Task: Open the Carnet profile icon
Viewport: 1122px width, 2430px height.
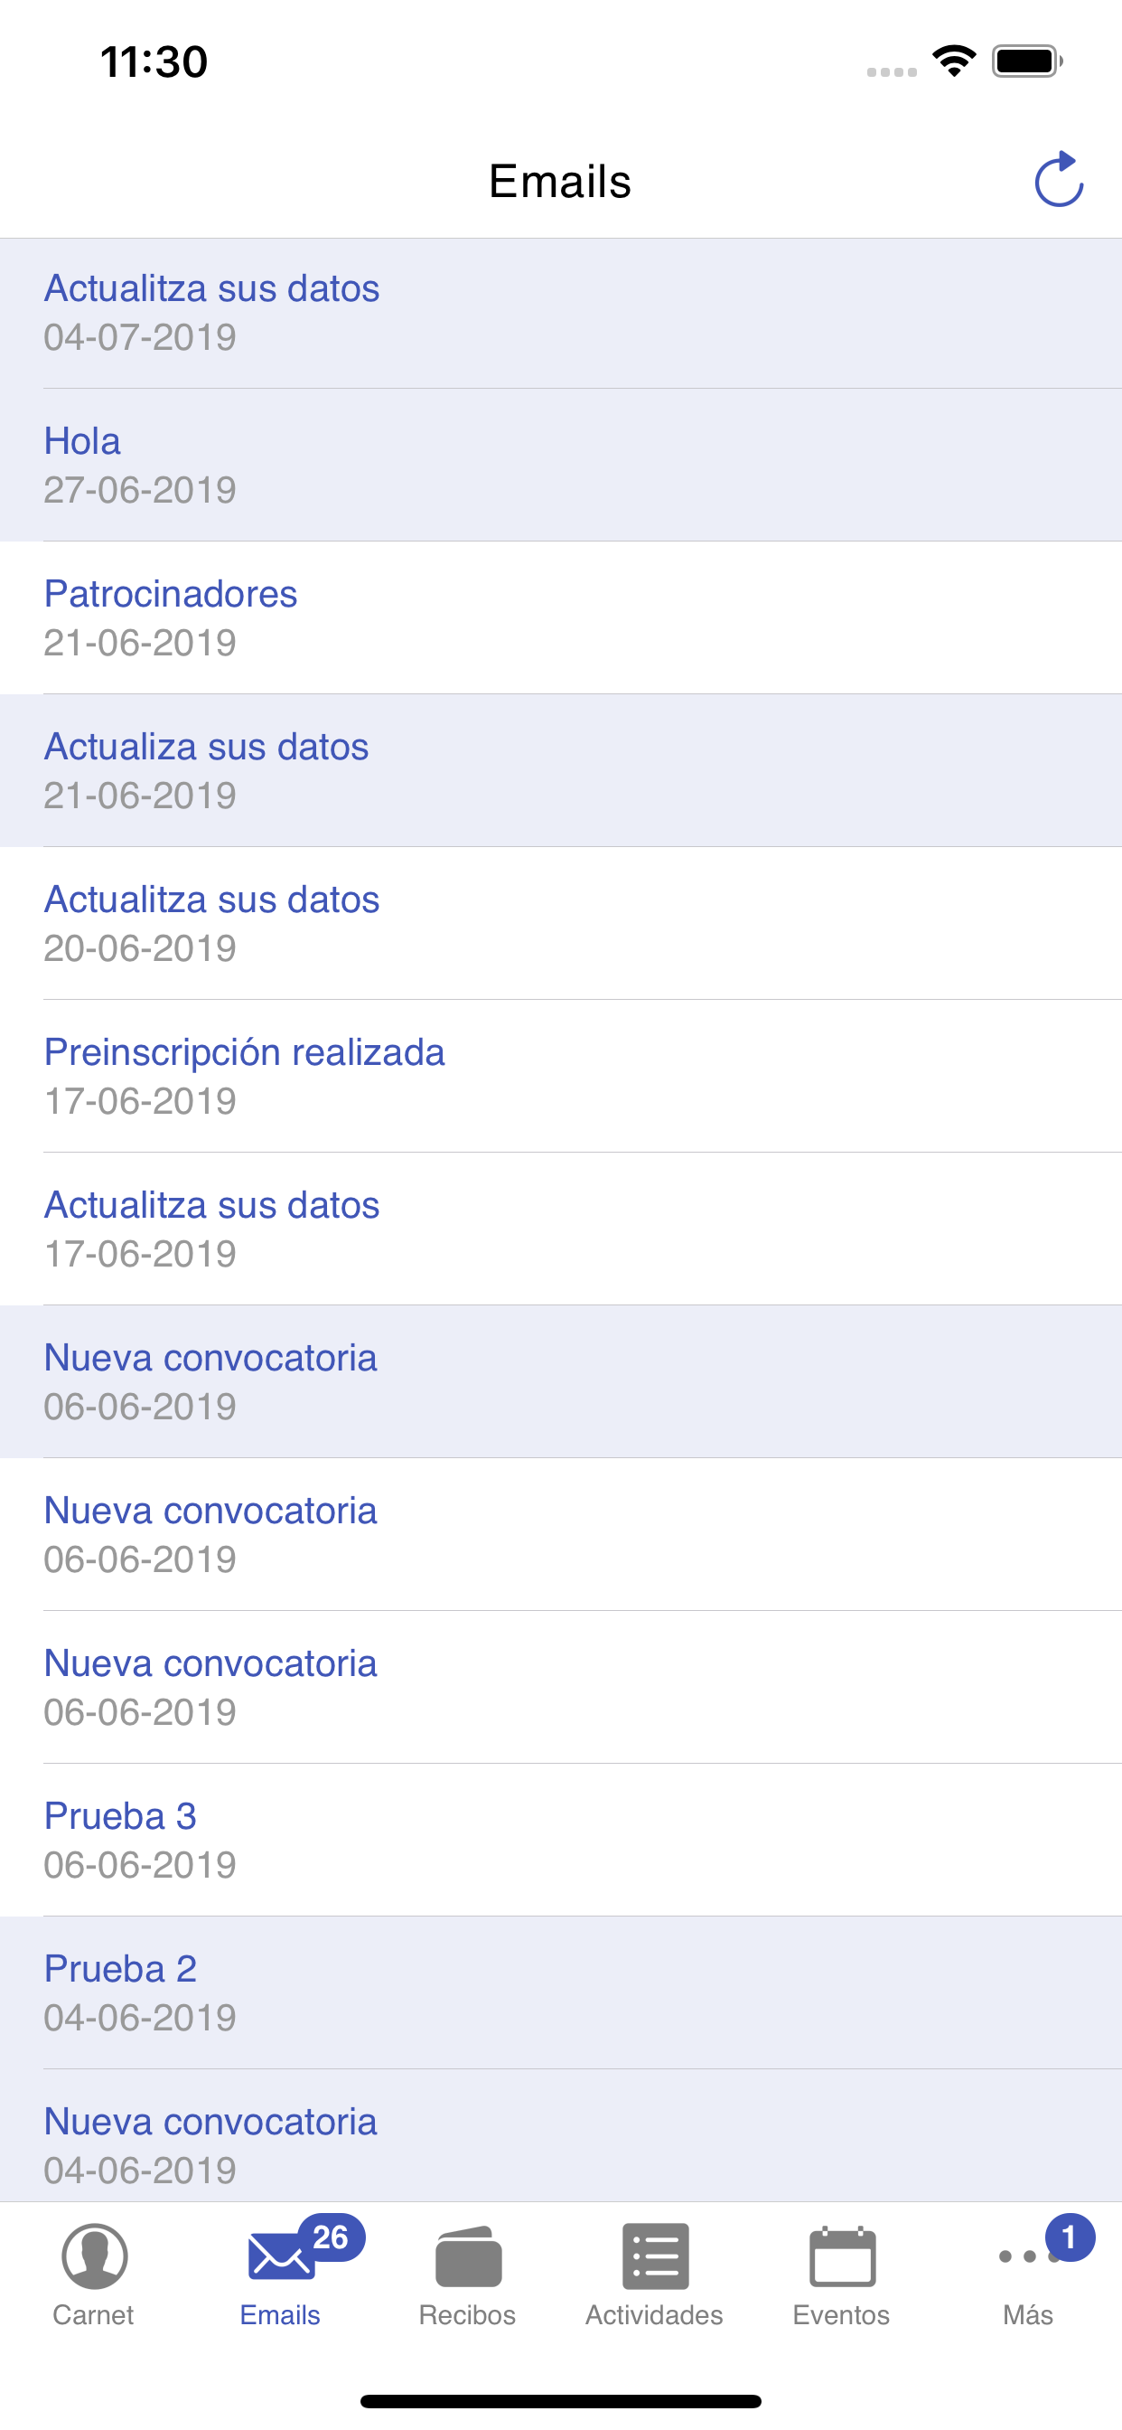Action: 94,2256
